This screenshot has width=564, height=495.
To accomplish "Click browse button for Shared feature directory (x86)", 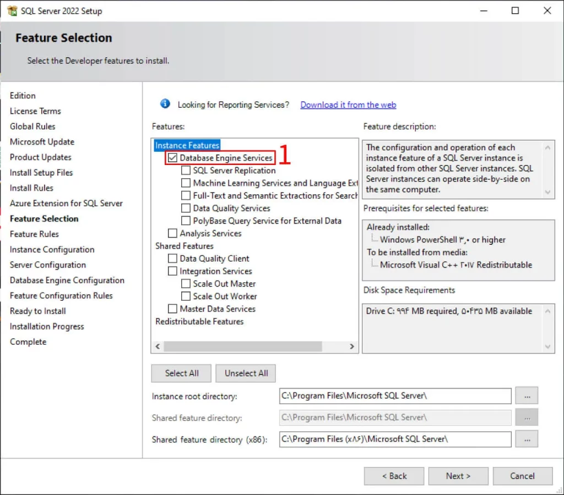I will coord(527,439).
